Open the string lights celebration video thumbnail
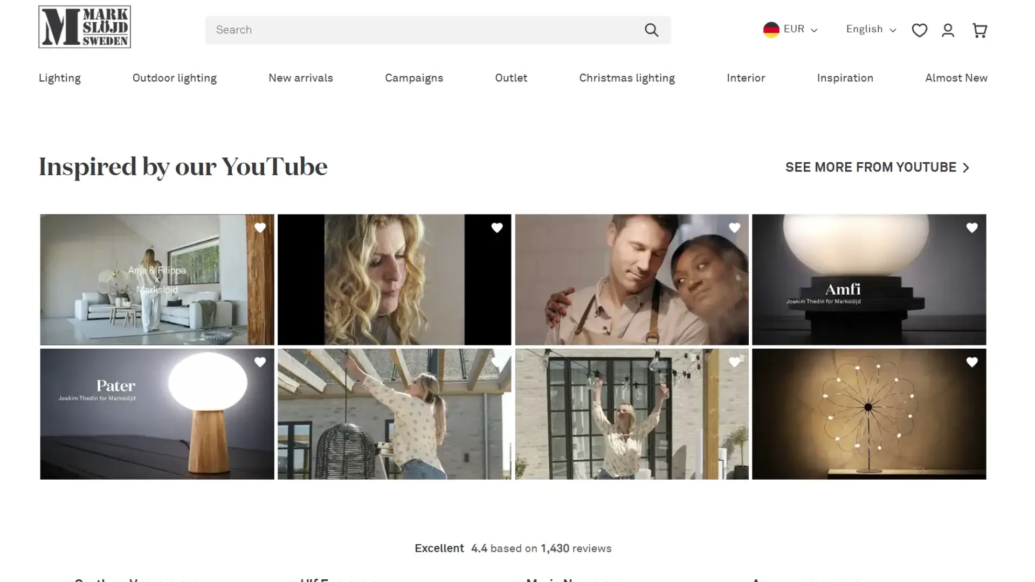The image size is (1035, 582). pos(632,414)
